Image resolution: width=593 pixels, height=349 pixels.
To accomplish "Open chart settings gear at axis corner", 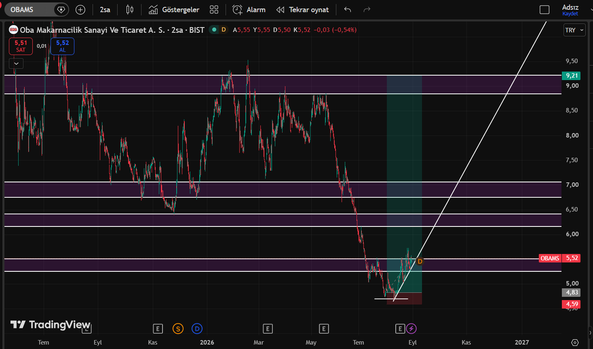I will pyautogui.click(x=575, y=342).
